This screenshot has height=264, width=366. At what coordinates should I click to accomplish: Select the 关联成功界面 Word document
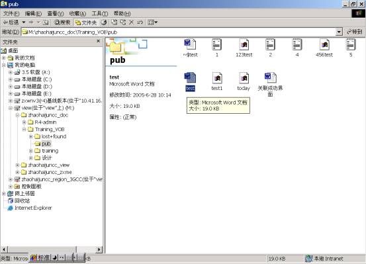click(x=270, y=78)
